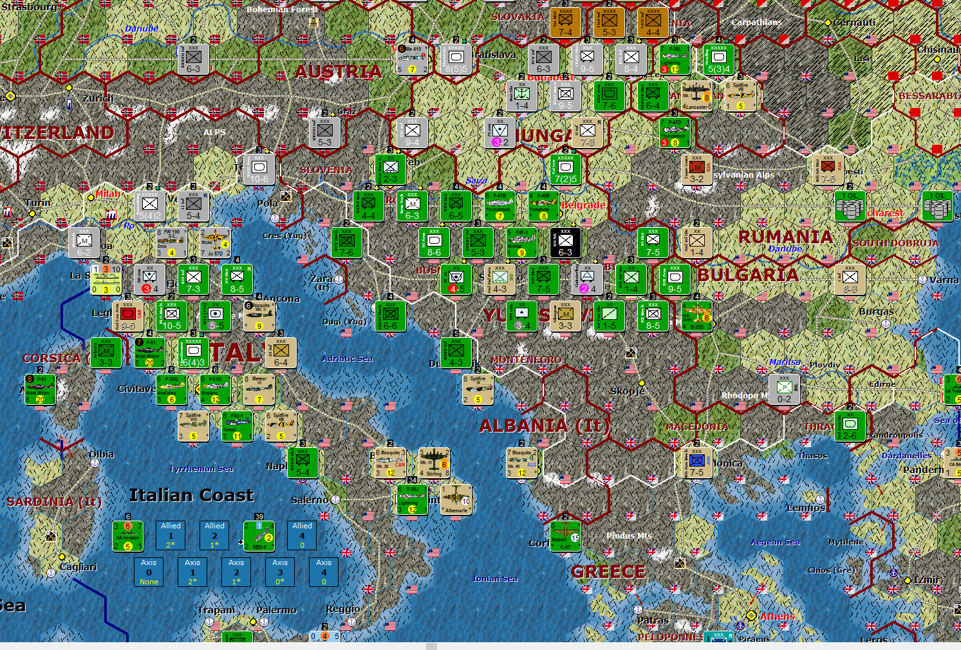Click the Tyrrhenian Sea label
Screen dimensions: 961x650
[201, 469]
